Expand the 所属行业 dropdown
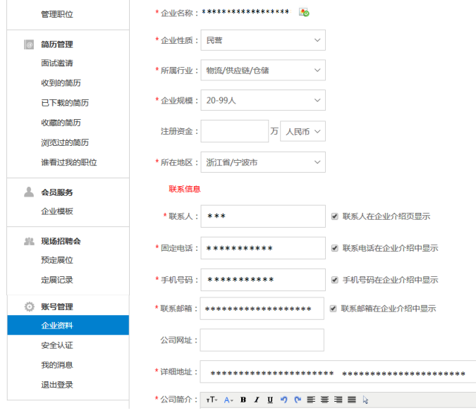Screen dimensions: 476x413 click(x=262, y=70)
